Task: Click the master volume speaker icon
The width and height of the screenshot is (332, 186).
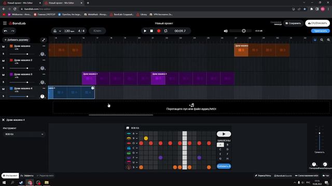Action: point(226,31)
